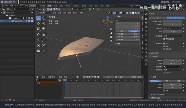The width and height of the screenshot is (186, 108).
Task: Jump to timeline start frame
Action: [84, 77]
